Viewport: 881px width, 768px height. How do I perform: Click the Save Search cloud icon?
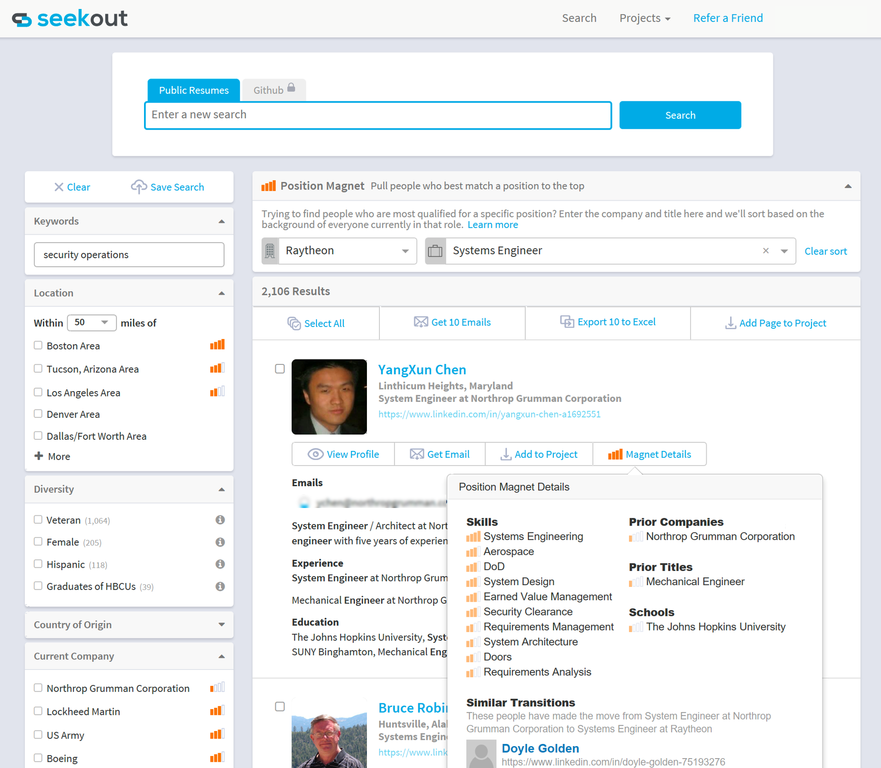pyautogui.click(x=139, y=187)
